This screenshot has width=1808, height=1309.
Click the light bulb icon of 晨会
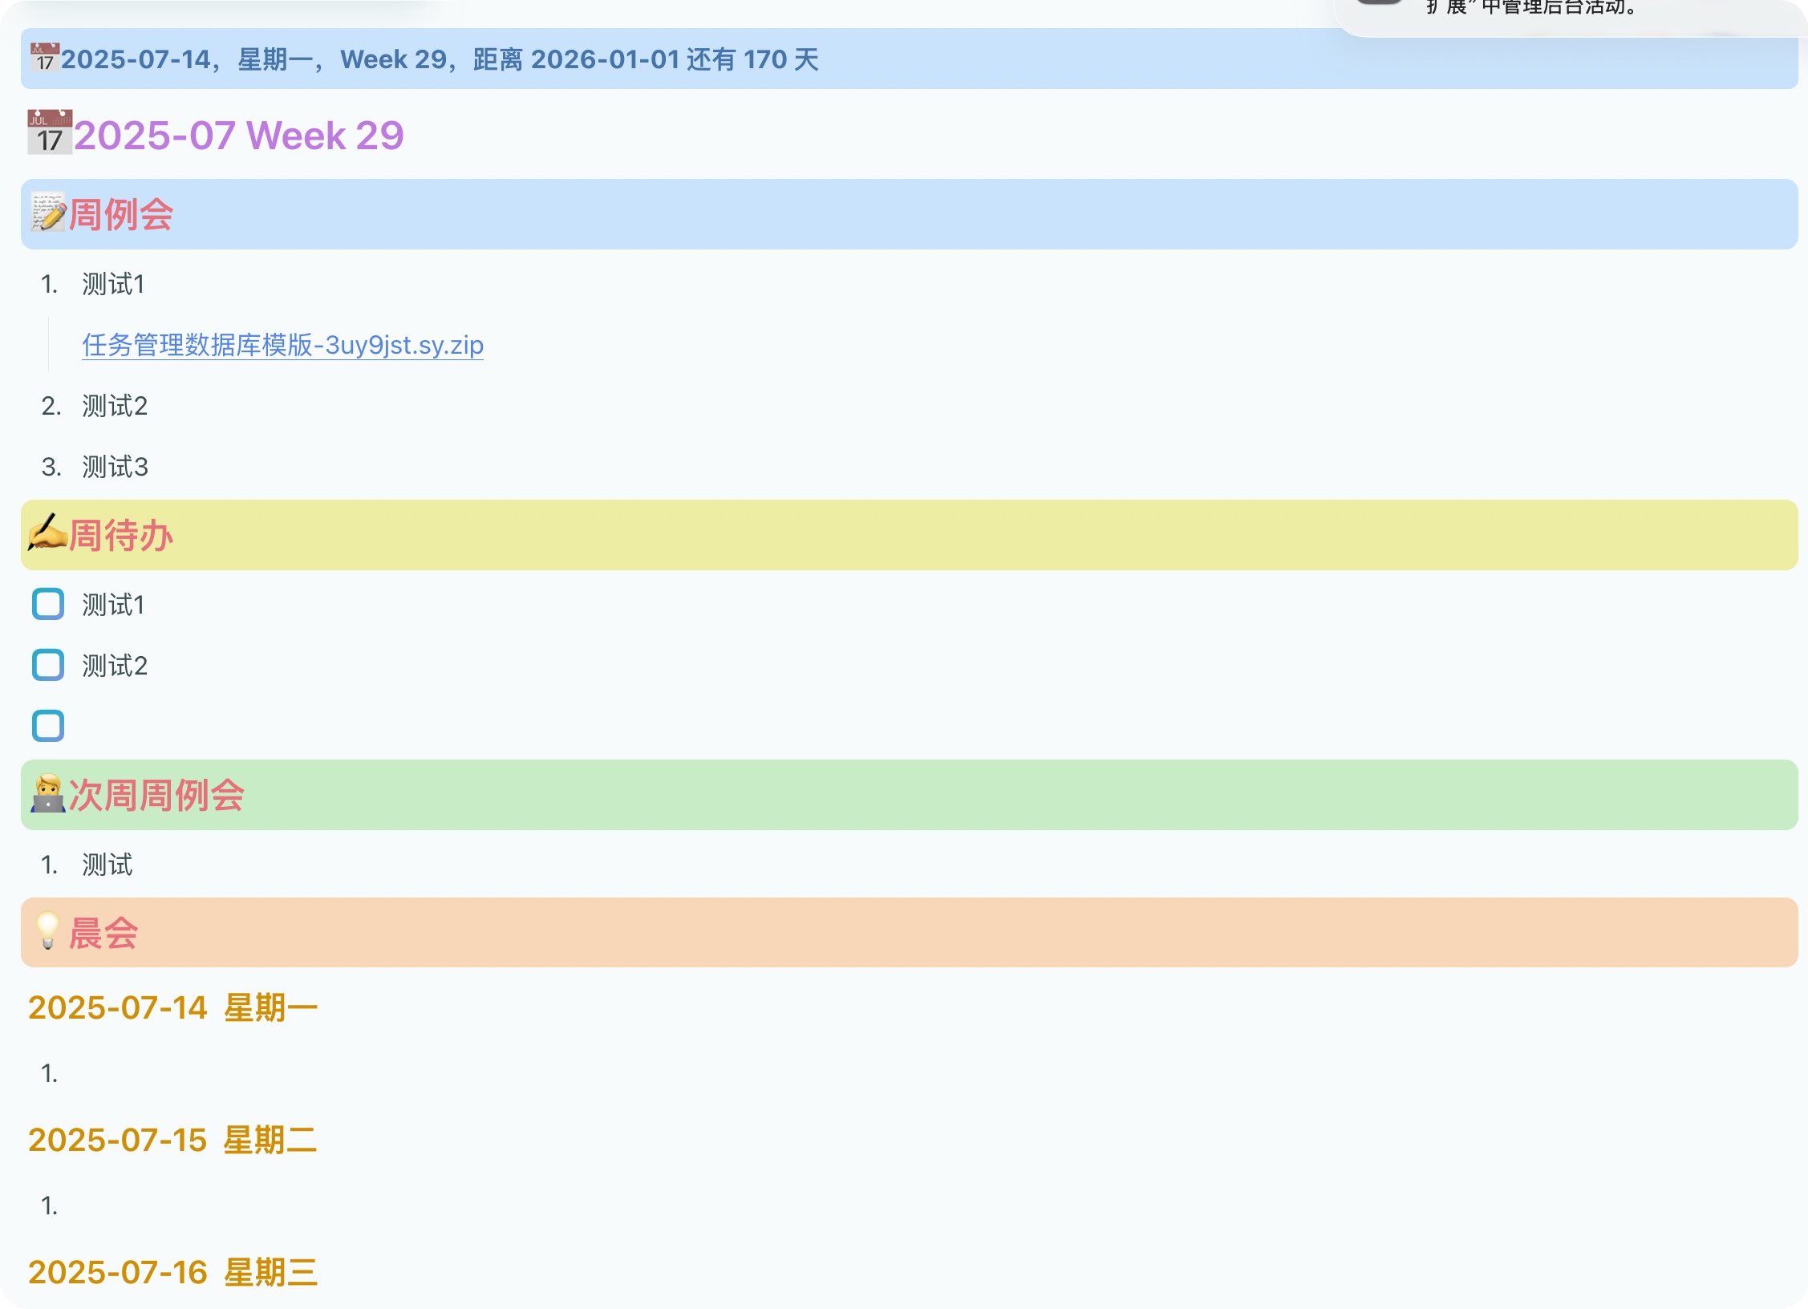(x=48, y=931)
